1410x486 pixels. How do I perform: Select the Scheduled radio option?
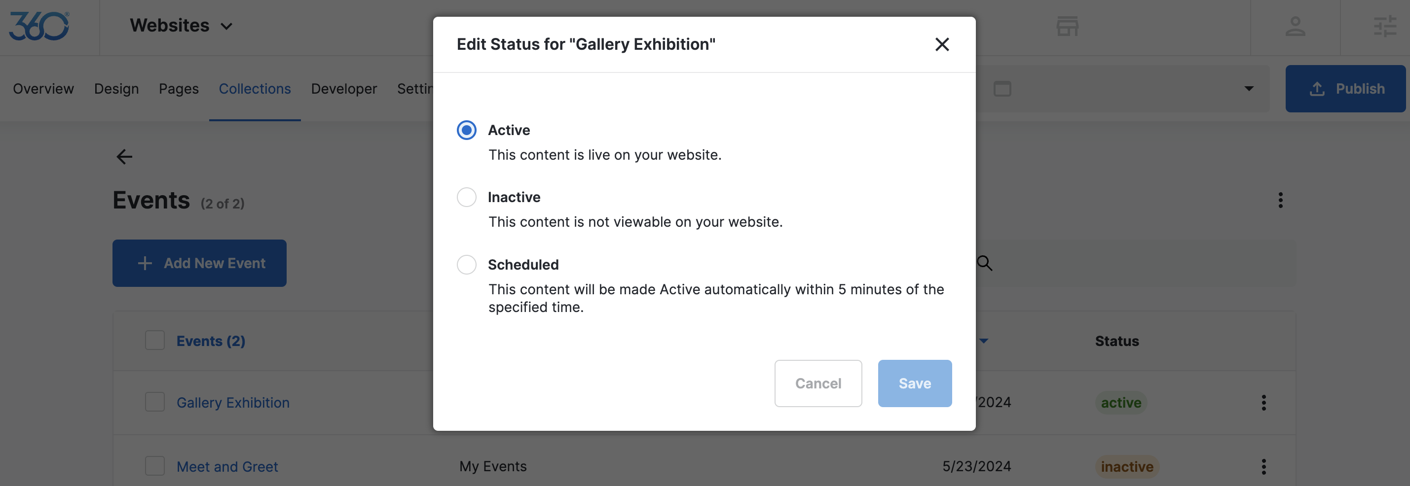466,265
